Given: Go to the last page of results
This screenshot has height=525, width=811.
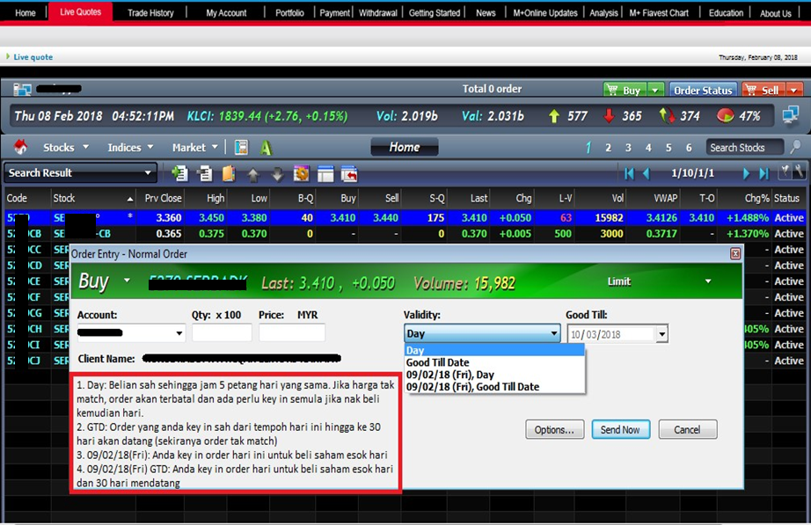Looking at the screenshot, I should [764, 173].
